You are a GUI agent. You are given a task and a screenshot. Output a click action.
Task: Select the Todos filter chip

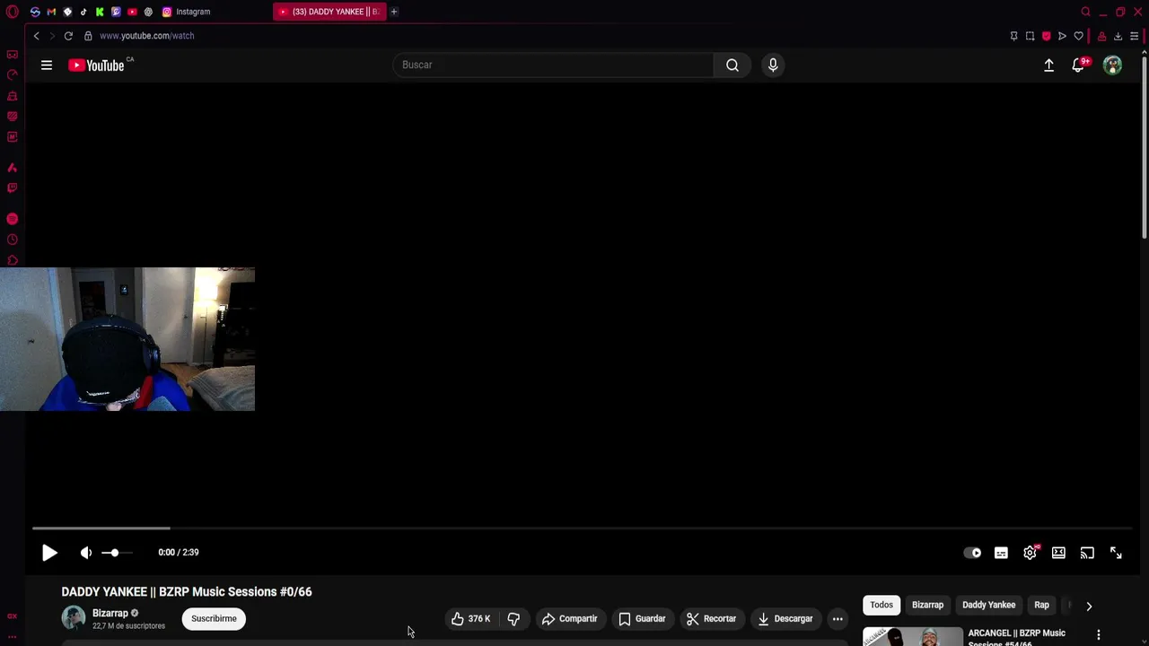coord(881,605)
